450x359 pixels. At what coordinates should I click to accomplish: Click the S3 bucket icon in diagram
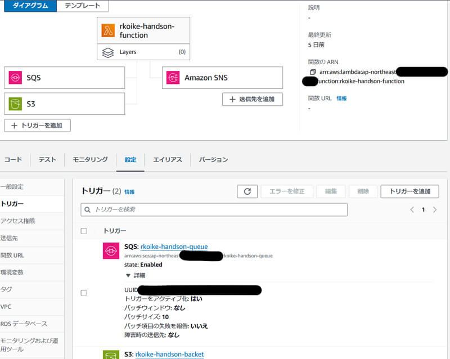(15, 104)
